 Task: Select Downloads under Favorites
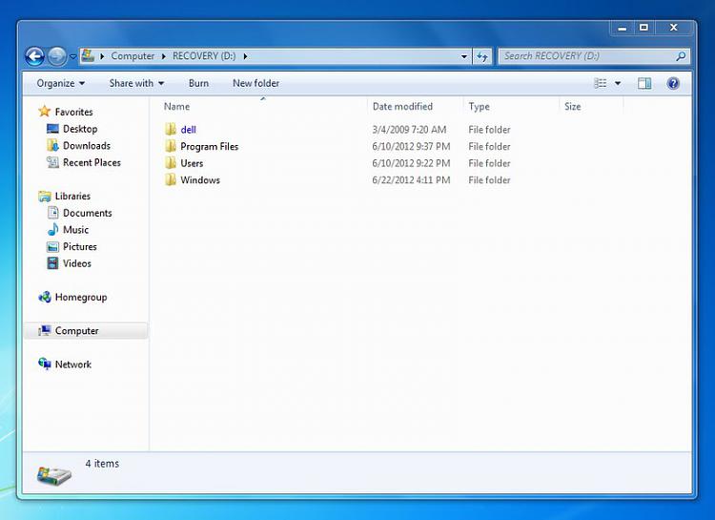coord(86,146)
